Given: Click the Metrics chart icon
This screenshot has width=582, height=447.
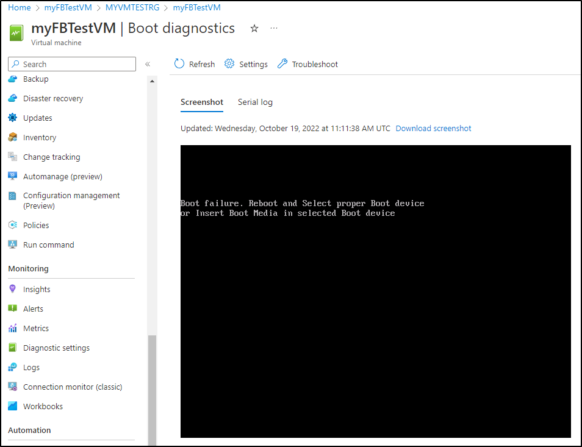Looking at the screenshot, I should click(13, 328).
